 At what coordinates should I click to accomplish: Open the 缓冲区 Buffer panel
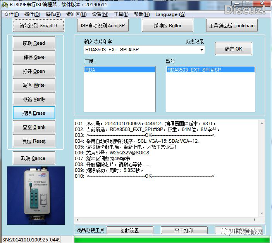pyautogui.click(x=167, y=26)
